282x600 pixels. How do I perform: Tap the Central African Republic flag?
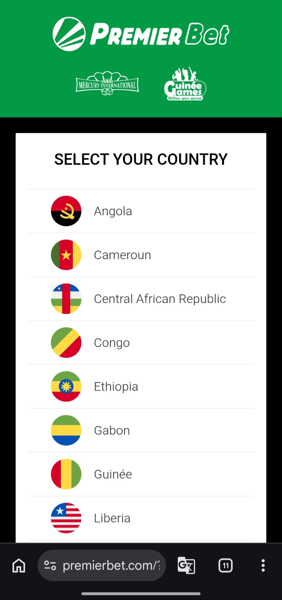[x=66, y=299]
